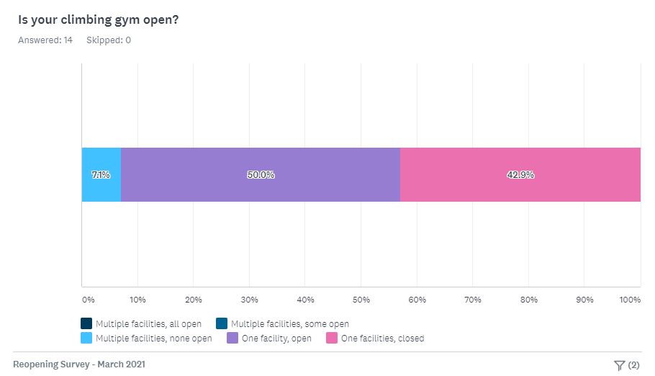Click the Multiple facilities, none open swatch

[87, 338]
